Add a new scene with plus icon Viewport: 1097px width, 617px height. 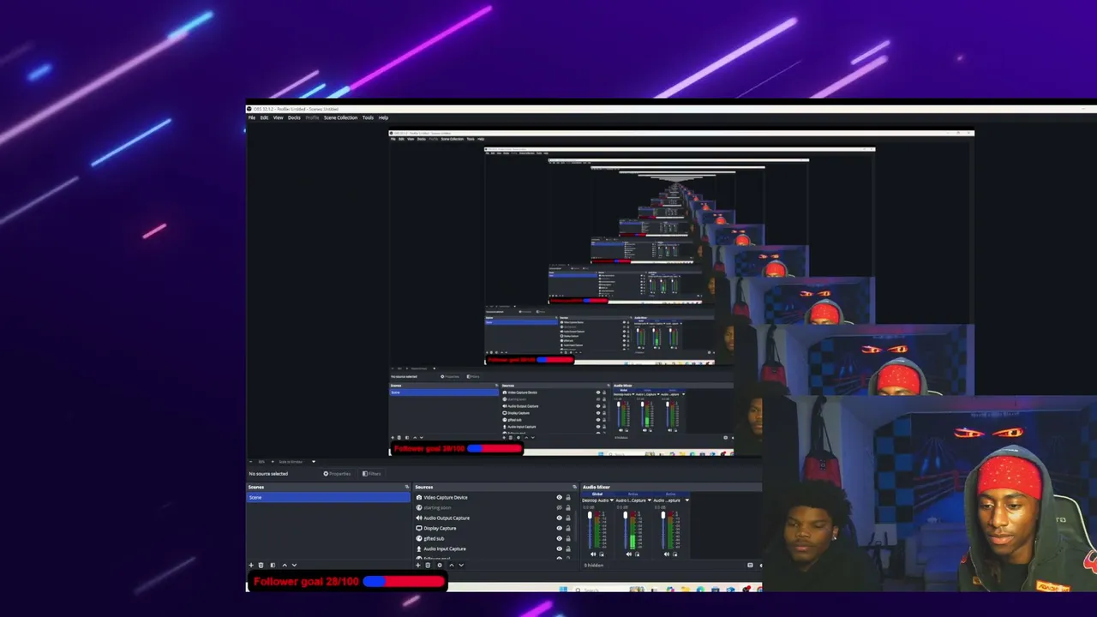(x=251, y=566)
